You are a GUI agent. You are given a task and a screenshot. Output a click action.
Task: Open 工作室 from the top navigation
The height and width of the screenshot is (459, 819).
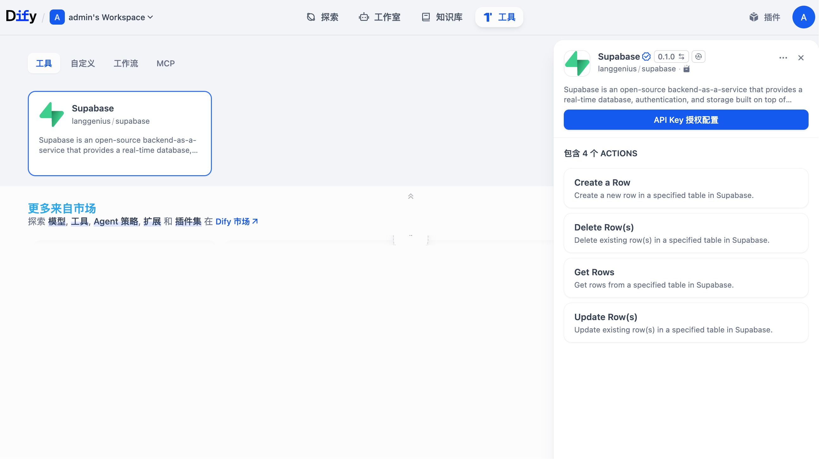[x=379, y=17]
